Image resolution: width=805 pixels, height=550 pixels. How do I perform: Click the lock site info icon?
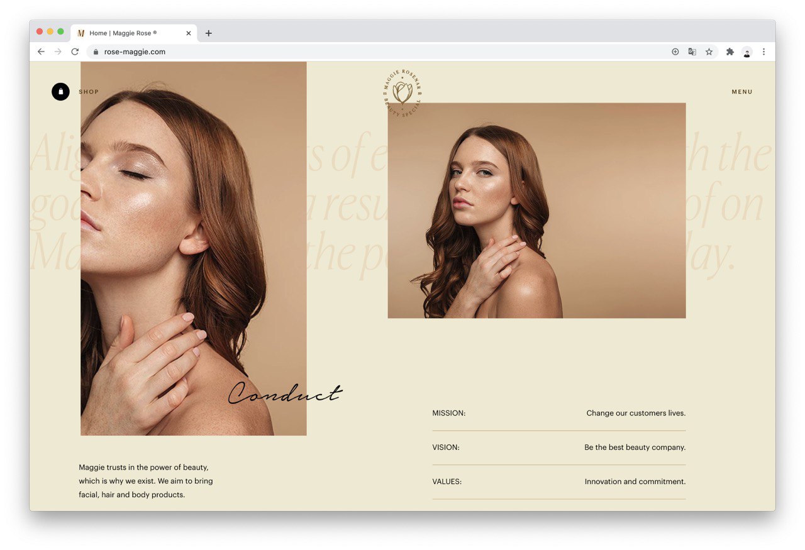[96, 52]
